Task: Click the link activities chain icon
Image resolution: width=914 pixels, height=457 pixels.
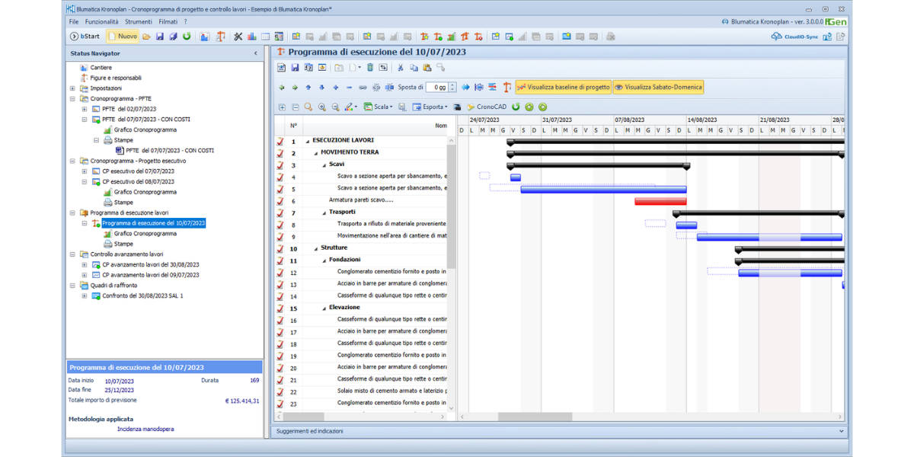Action: [363, 88]
